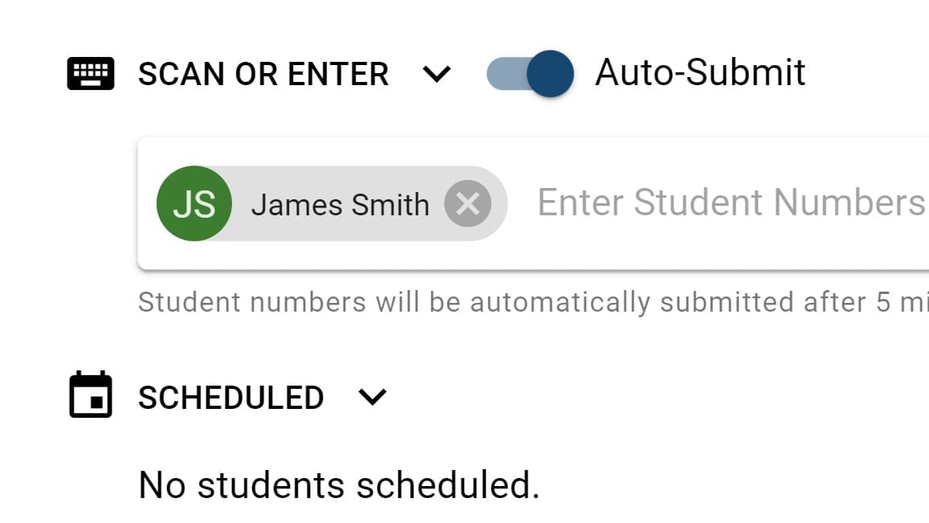Collapse the Scan or Enter section chevron
Image resolution: width=929 pixels, height=523 pixels.
[x=437, y=74]
